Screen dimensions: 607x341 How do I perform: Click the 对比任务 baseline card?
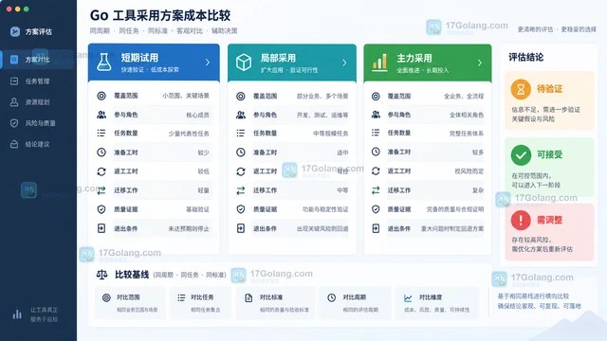[x=200, y=303]
